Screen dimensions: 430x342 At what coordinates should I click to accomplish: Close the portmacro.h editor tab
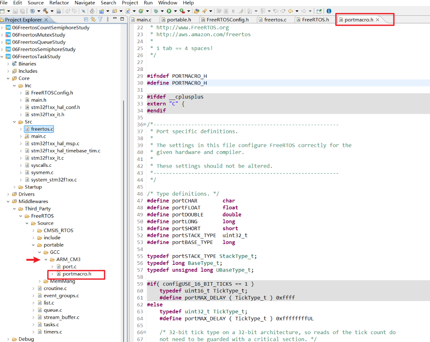click(x=378, y=20)
